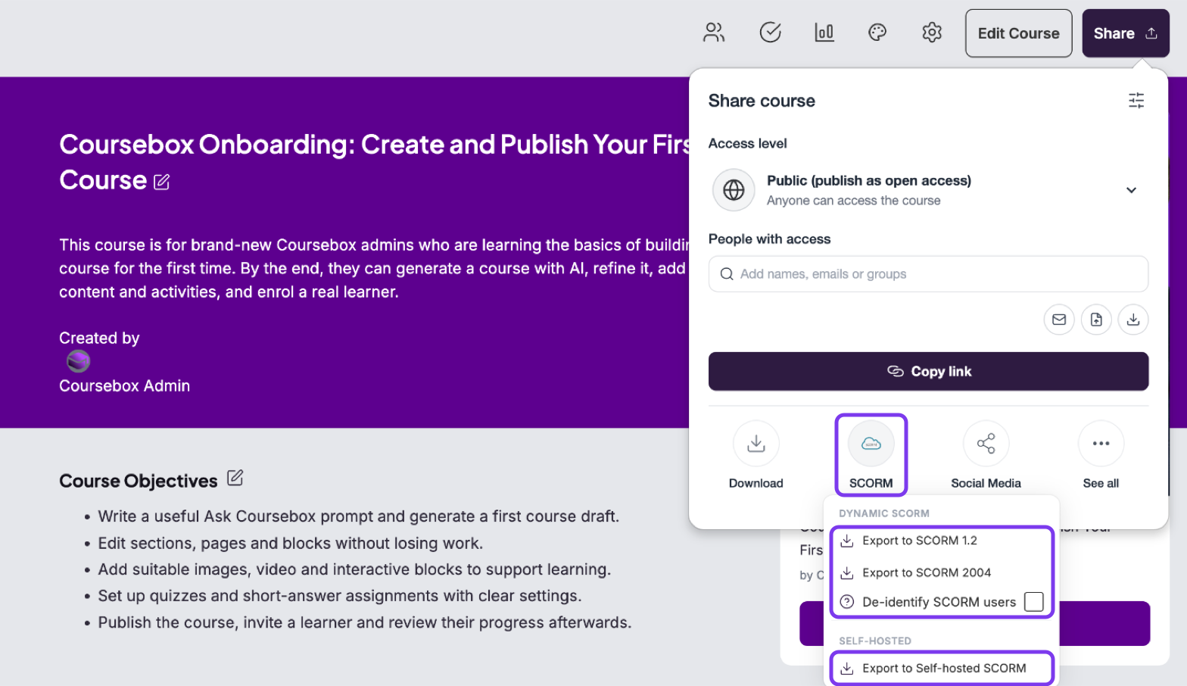Open the theme palette icon

tap(877, 33)
